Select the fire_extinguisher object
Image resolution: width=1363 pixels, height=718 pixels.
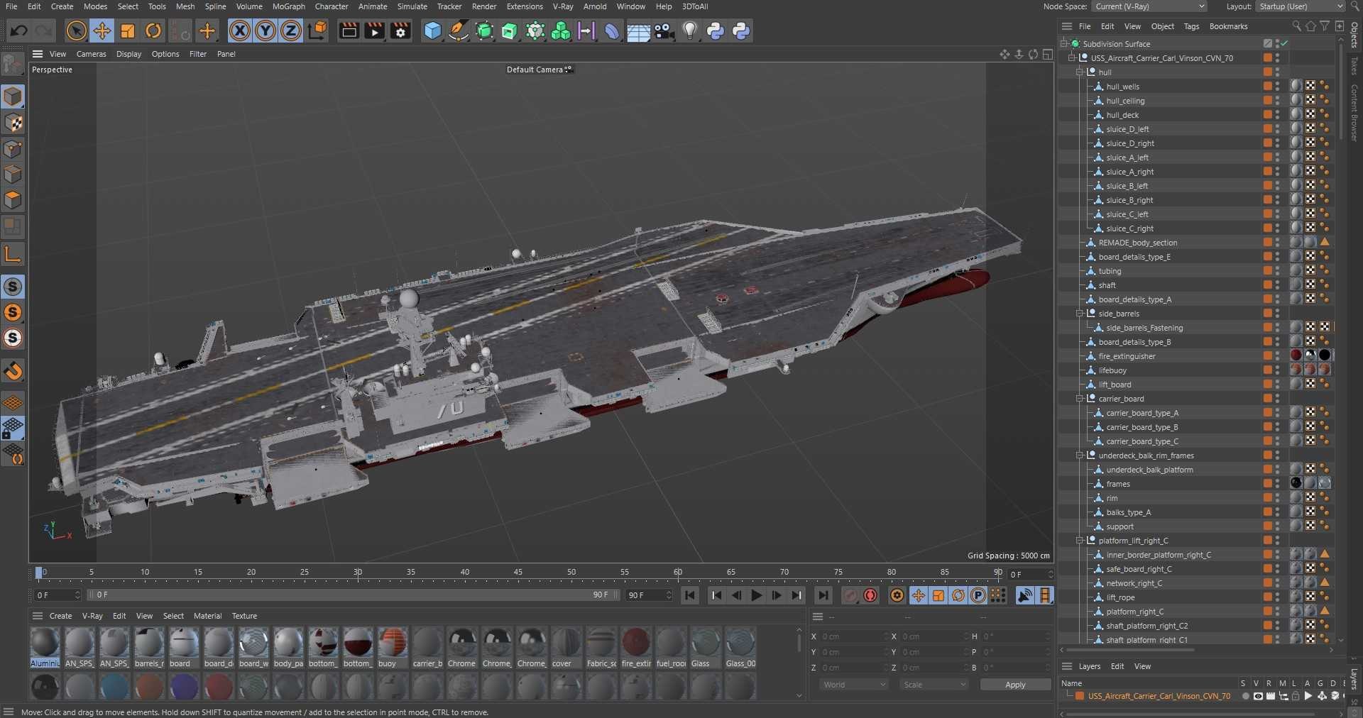[1127, 356]
